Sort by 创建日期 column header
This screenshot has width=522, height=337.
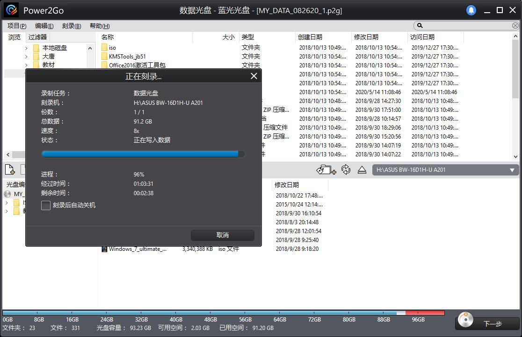tap(310, 37)
